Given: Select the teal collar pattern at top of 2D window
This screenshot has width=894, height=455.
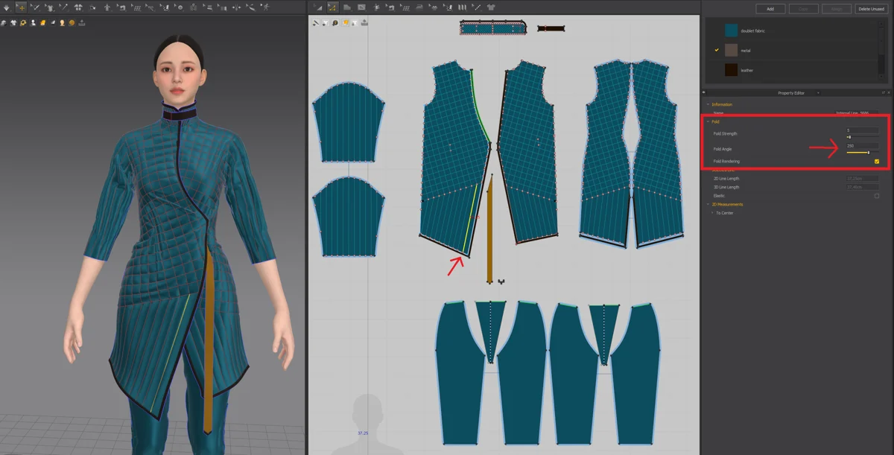Looking at the screenshot, I should [493, 28].
